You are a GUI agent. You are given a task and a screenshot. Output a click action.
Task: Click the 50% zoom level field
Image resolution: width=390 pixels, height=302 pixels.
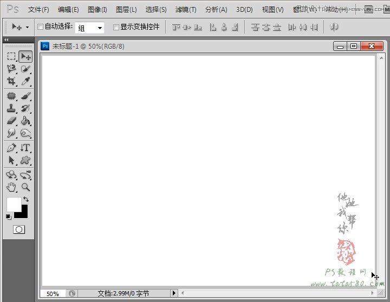53,294
